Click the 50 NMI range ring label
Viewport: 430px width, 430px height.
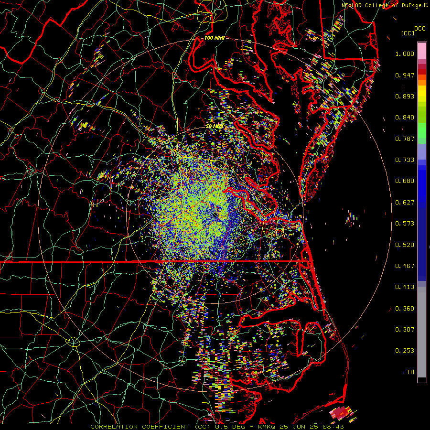point(215,127)
